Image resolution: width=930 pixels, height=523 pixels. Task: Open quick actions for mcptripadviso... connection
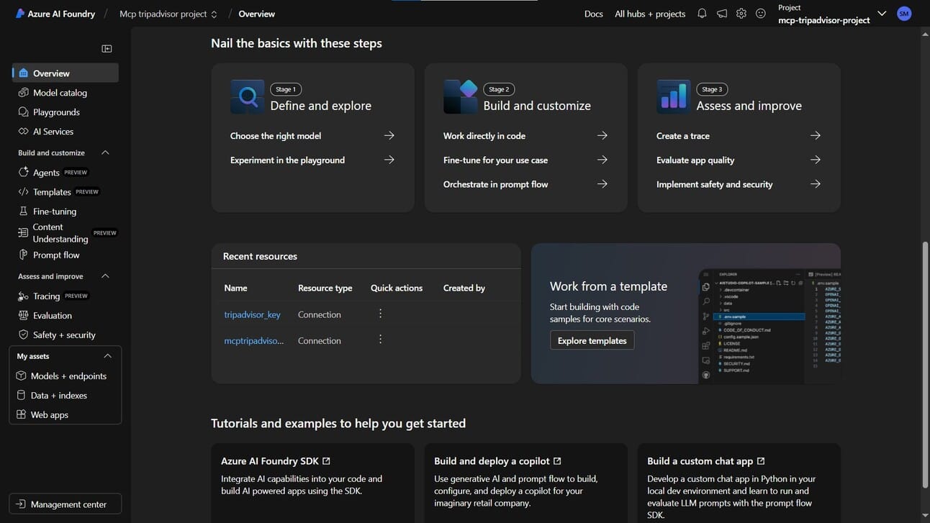(x=381, y=340)
